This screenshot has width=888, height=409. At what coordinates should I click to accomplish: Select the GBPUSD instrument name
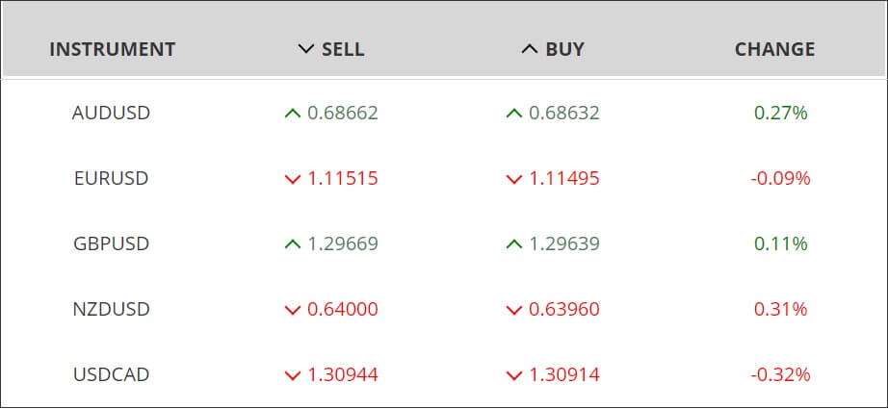pos(111,243)
